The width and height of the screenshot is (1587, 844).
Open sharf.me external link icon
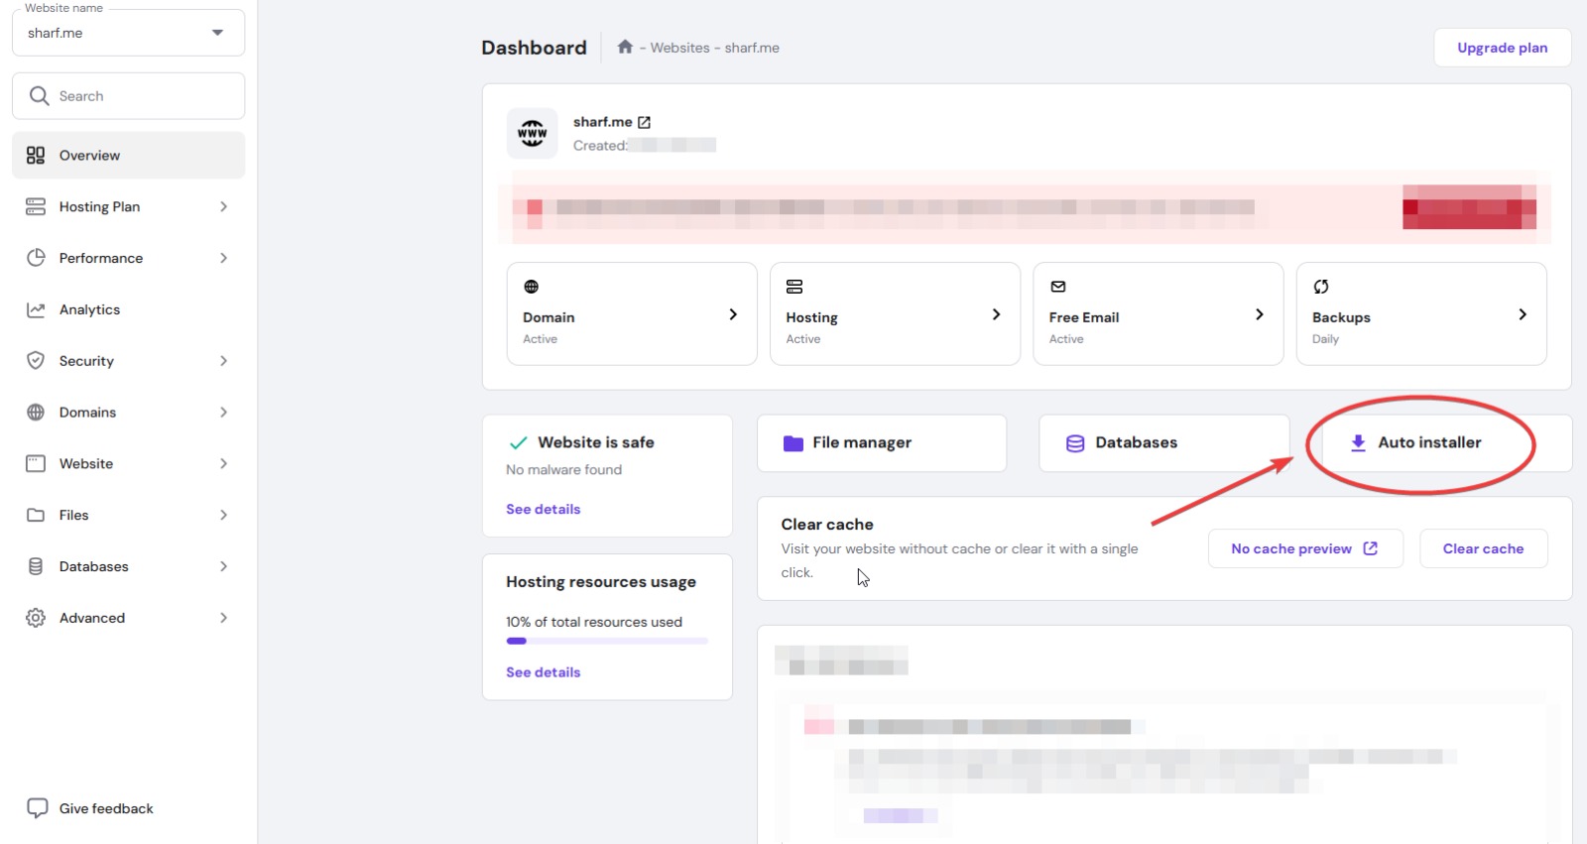(644, 122)
